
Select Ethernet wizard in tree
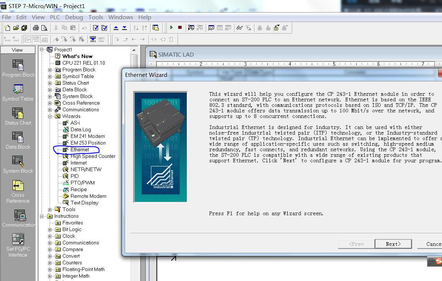point(80,150)
